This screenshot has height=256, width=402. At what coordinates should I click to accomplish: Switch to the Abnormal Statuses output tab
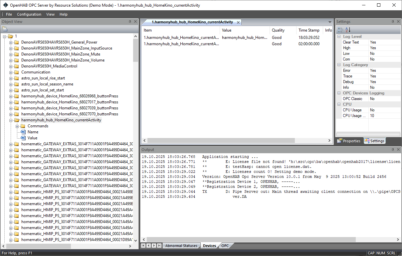click(x=181, y=246)
